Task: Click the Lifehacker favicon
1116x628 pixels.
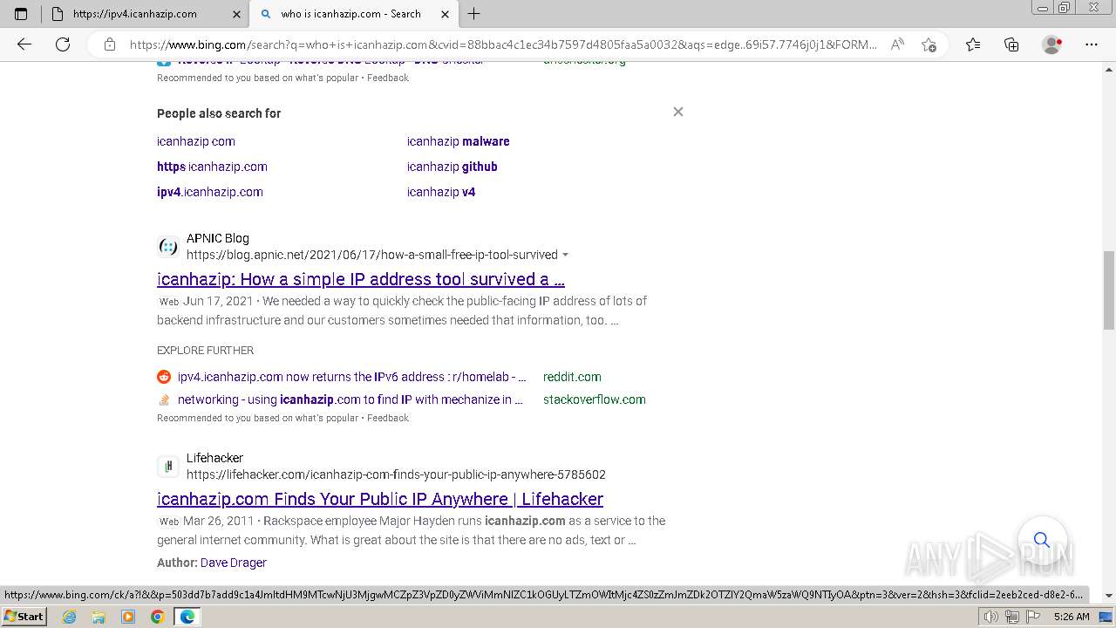Action: pos(167,467)
